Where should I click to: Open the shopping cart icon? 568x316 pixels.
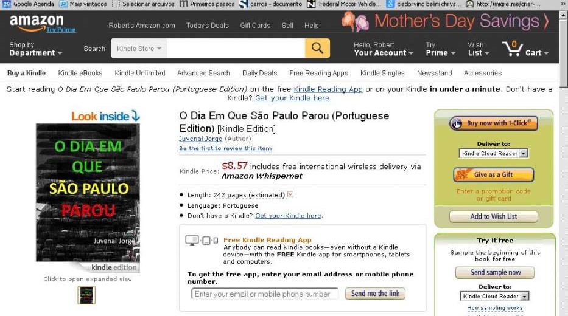click(x=512, y=49)
